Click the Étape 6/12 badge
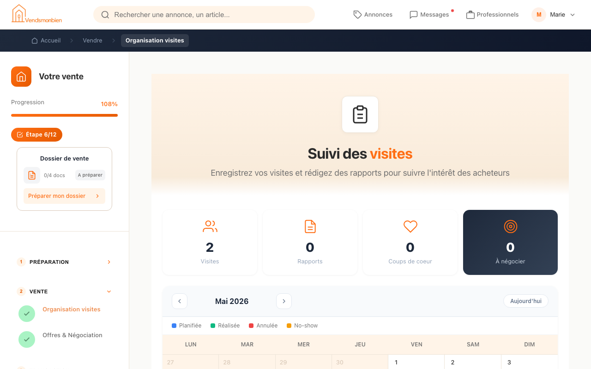The image size is (591, 369). tap(36, 135)
